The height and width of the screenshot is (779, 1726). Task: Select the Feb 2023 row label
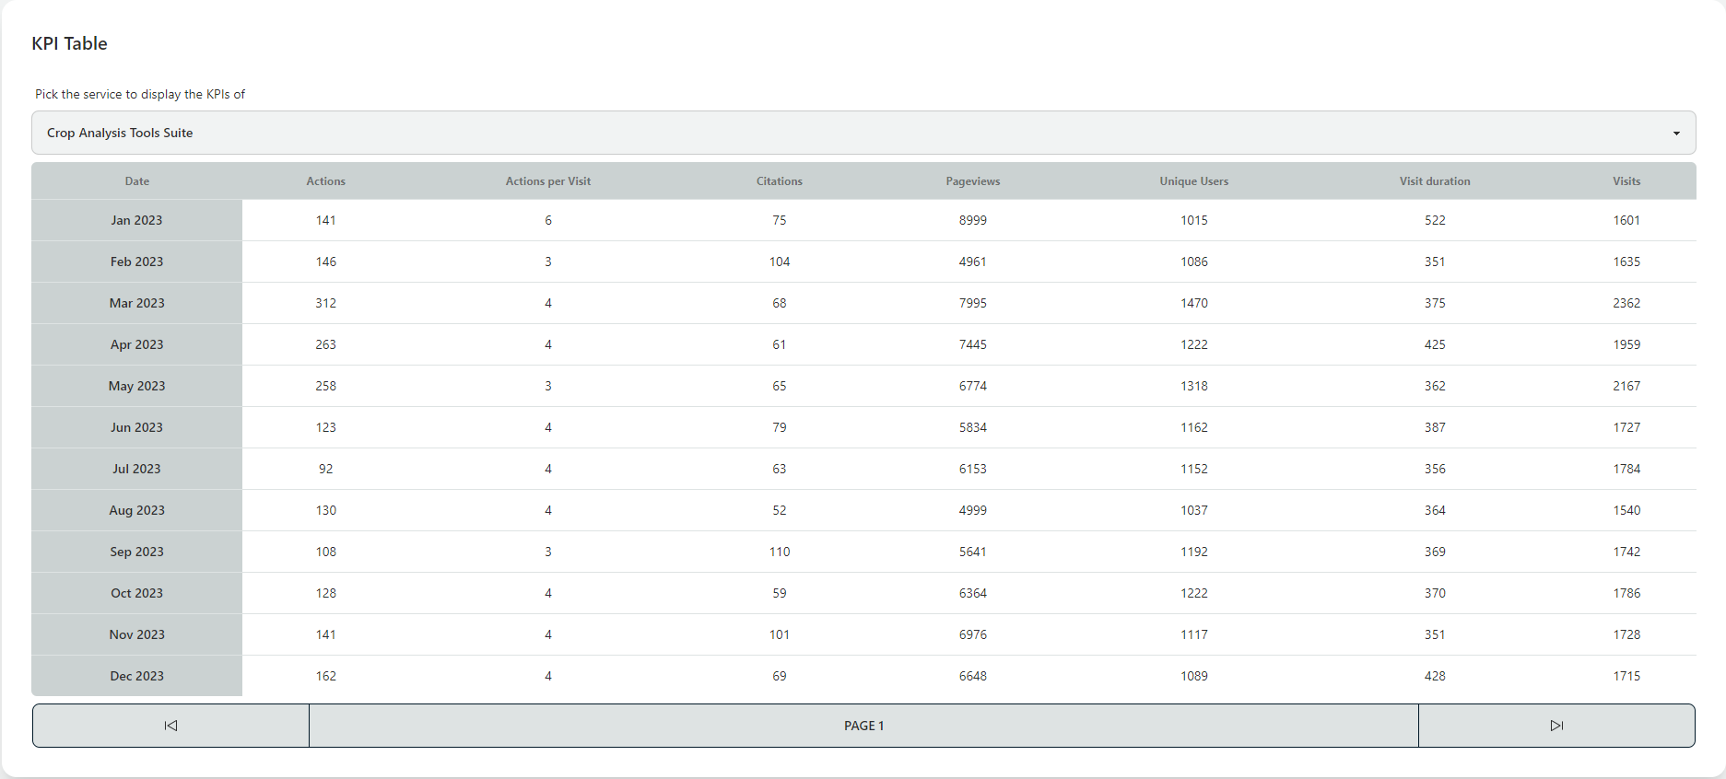coord(137,262)
